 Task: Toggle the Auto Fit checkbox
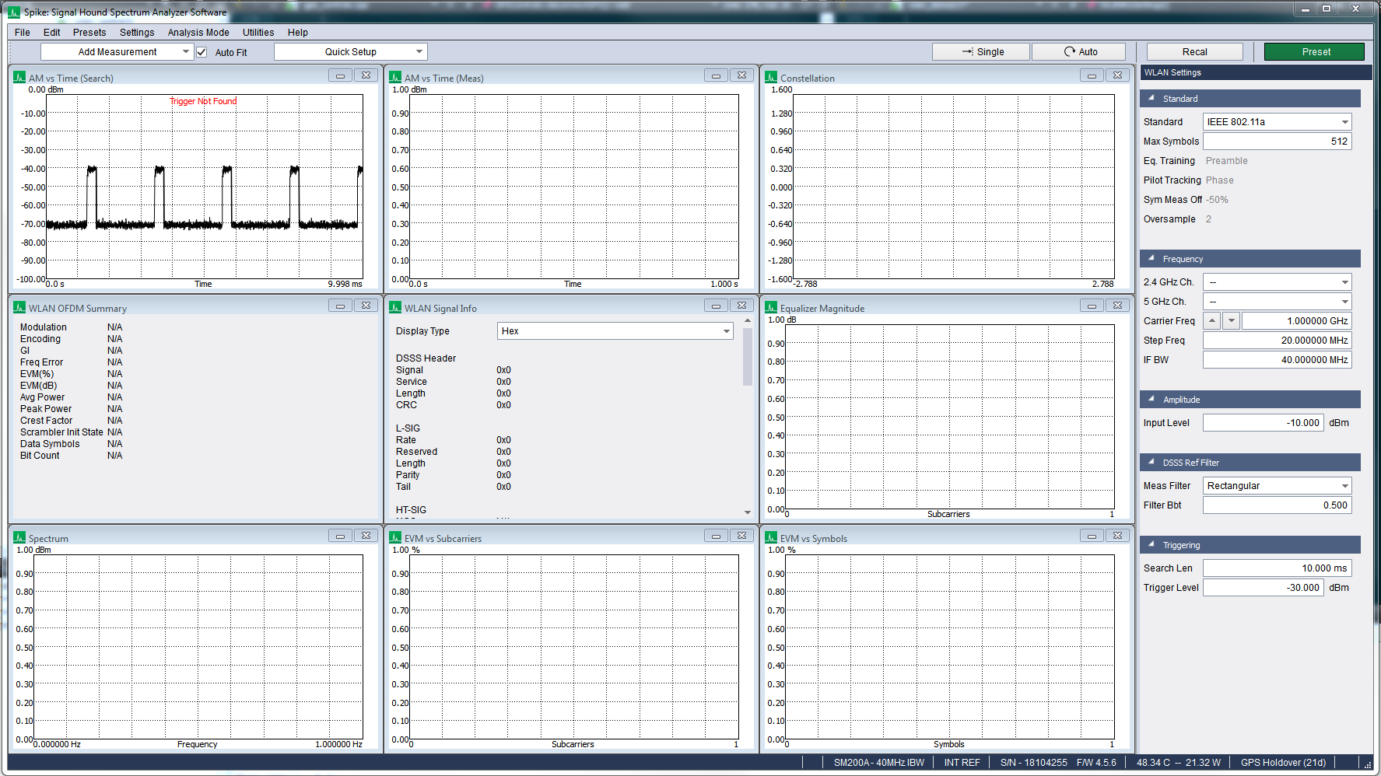202,52
